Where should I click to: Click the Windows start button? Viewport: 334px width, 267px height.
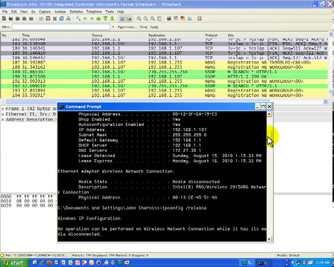[x=14, y=263]
